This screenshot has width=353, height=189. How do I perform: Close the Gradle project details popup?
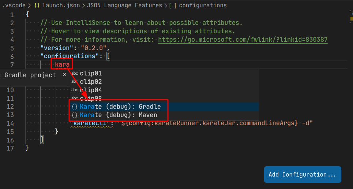[x=64, y=75]
